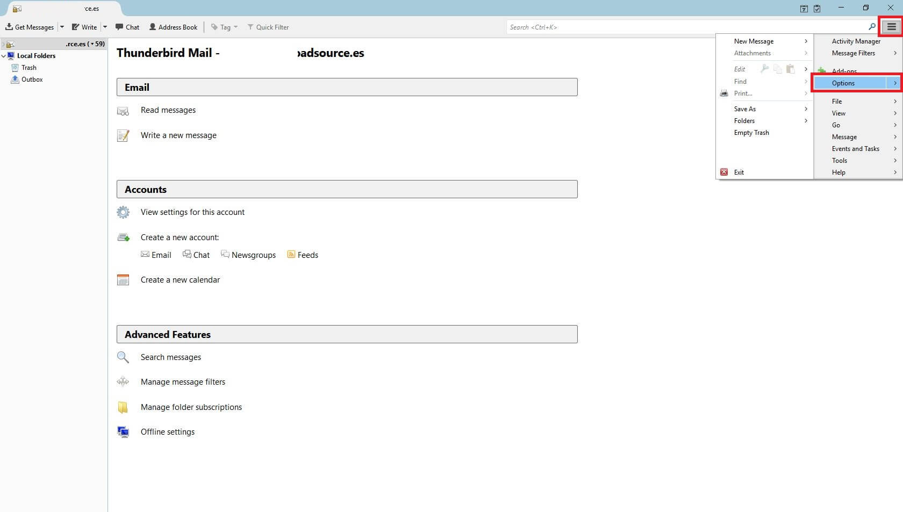Click Exit in the menu
Image resolution: width=903 pixels, height=512 pixels.
(x=765, y=172)
